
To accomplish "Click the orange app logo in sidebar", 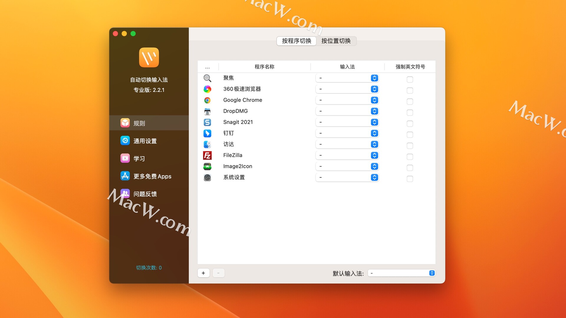I will 149,57.
